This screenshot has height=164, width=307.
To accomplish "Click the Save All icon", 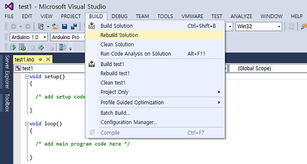I will click(74, 26).
